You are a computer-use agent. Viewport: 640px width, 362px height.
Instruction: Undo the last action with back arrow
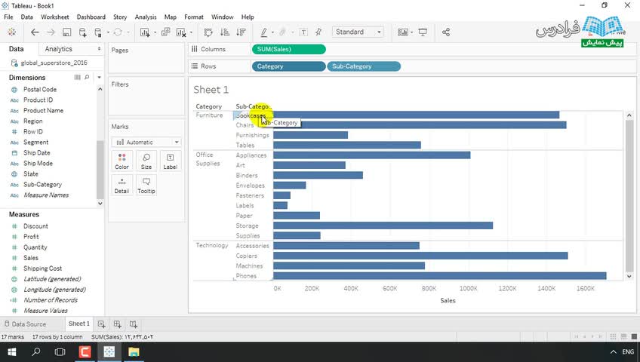[35, 32]
